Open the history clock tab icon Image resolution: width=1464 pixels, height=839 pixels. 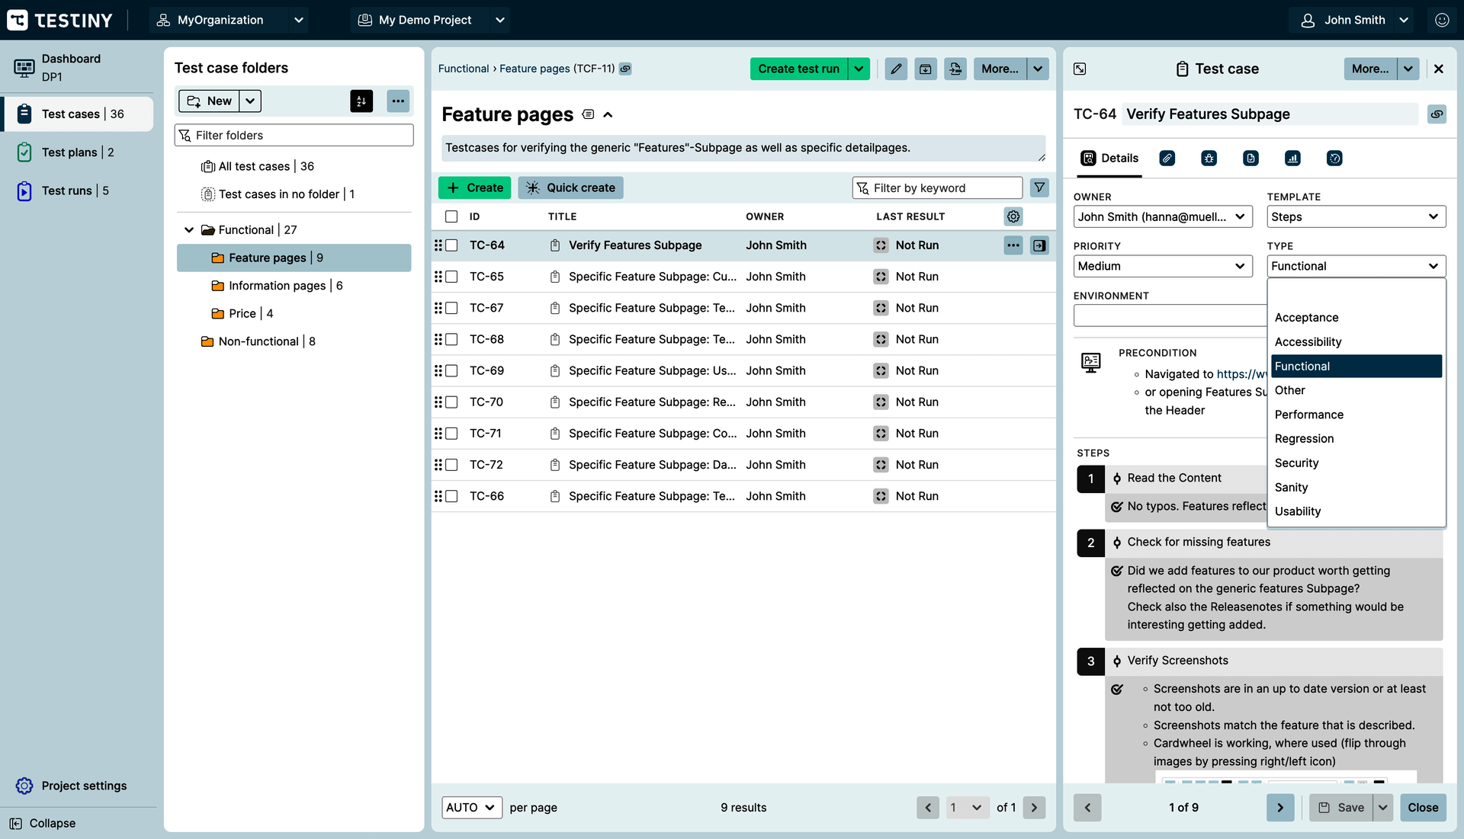[x=1334, y=159]
